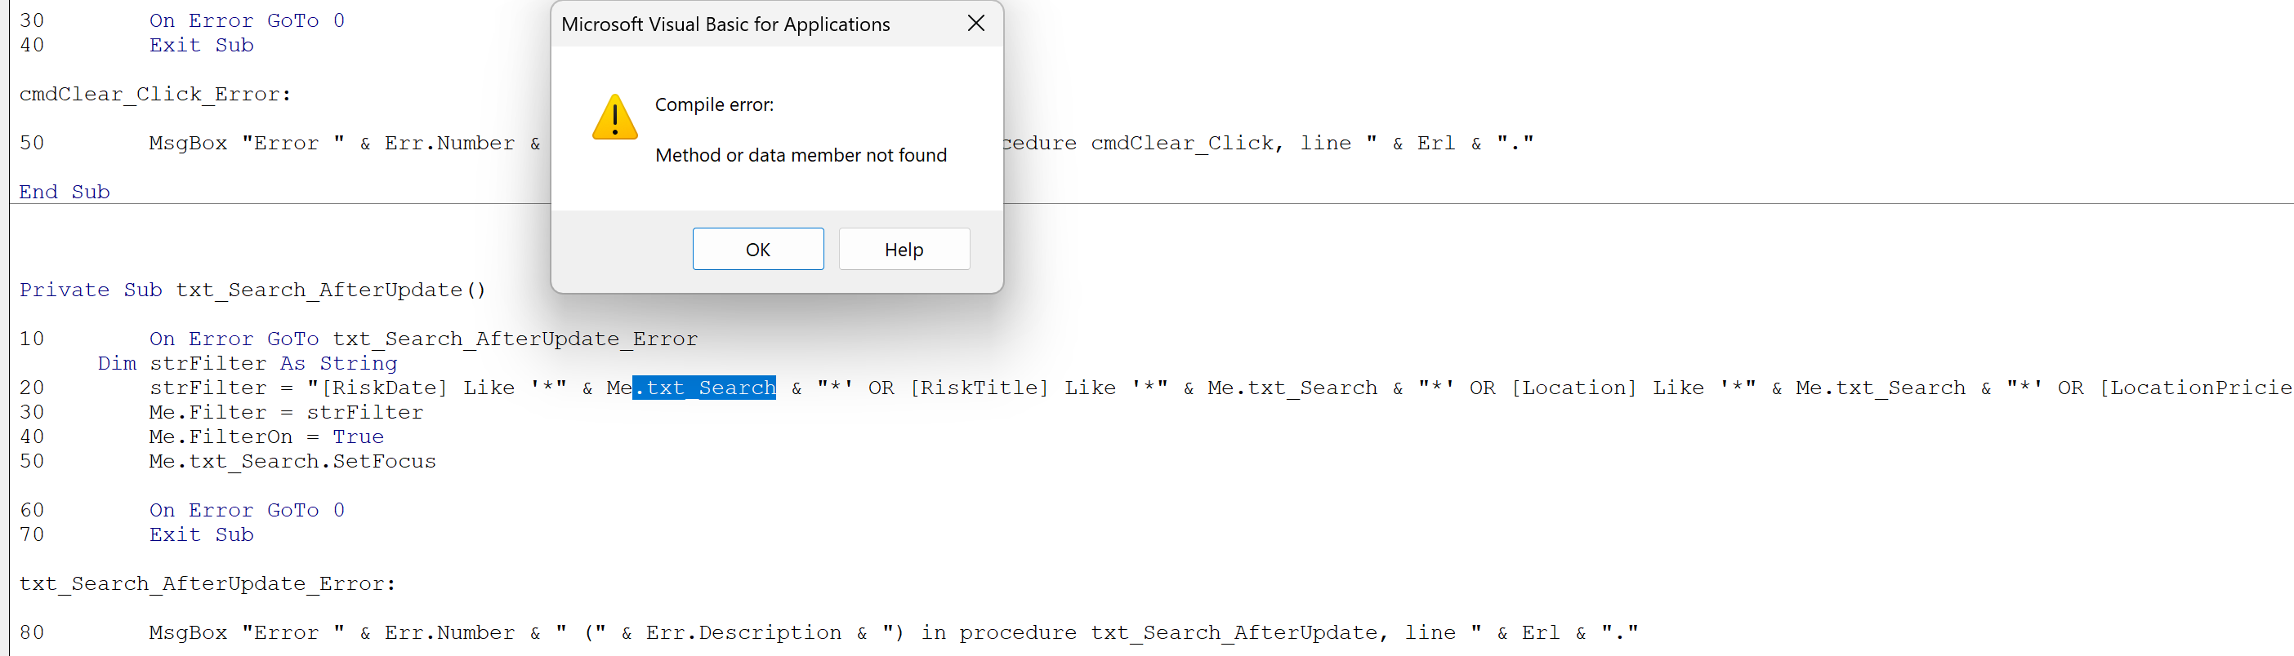Click the True keyword after Me.FilterOn
The image size is (2294, 656).
tap(358, 437)
